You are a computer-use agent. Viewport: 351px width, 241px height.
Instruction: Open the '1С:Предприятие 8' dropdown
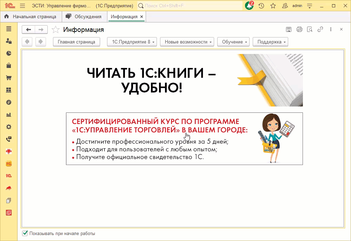point(132,42)
